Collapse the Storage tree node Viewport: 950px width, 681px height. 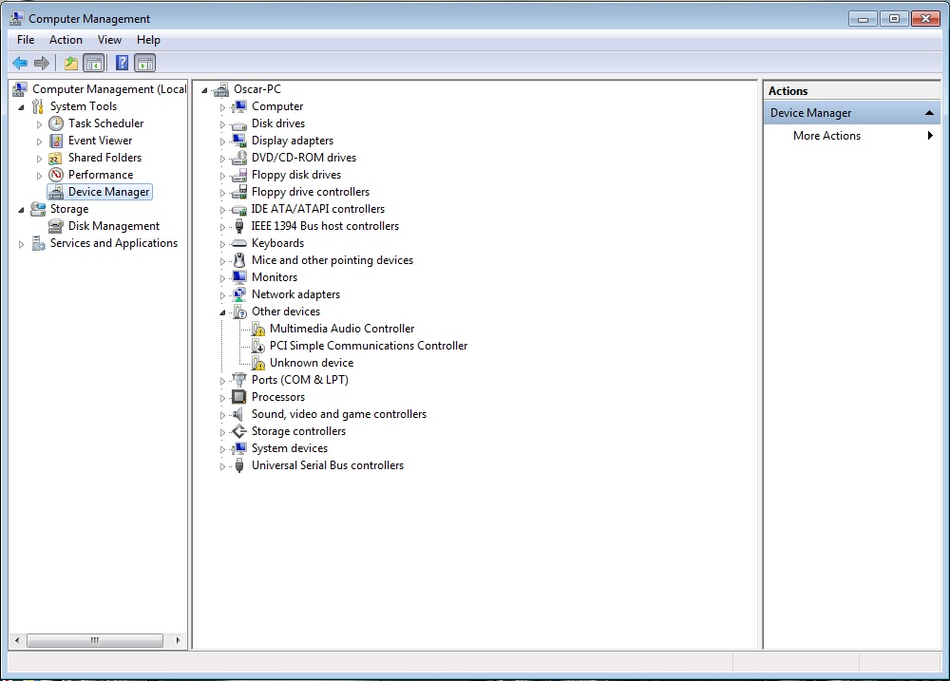[22, 210]
